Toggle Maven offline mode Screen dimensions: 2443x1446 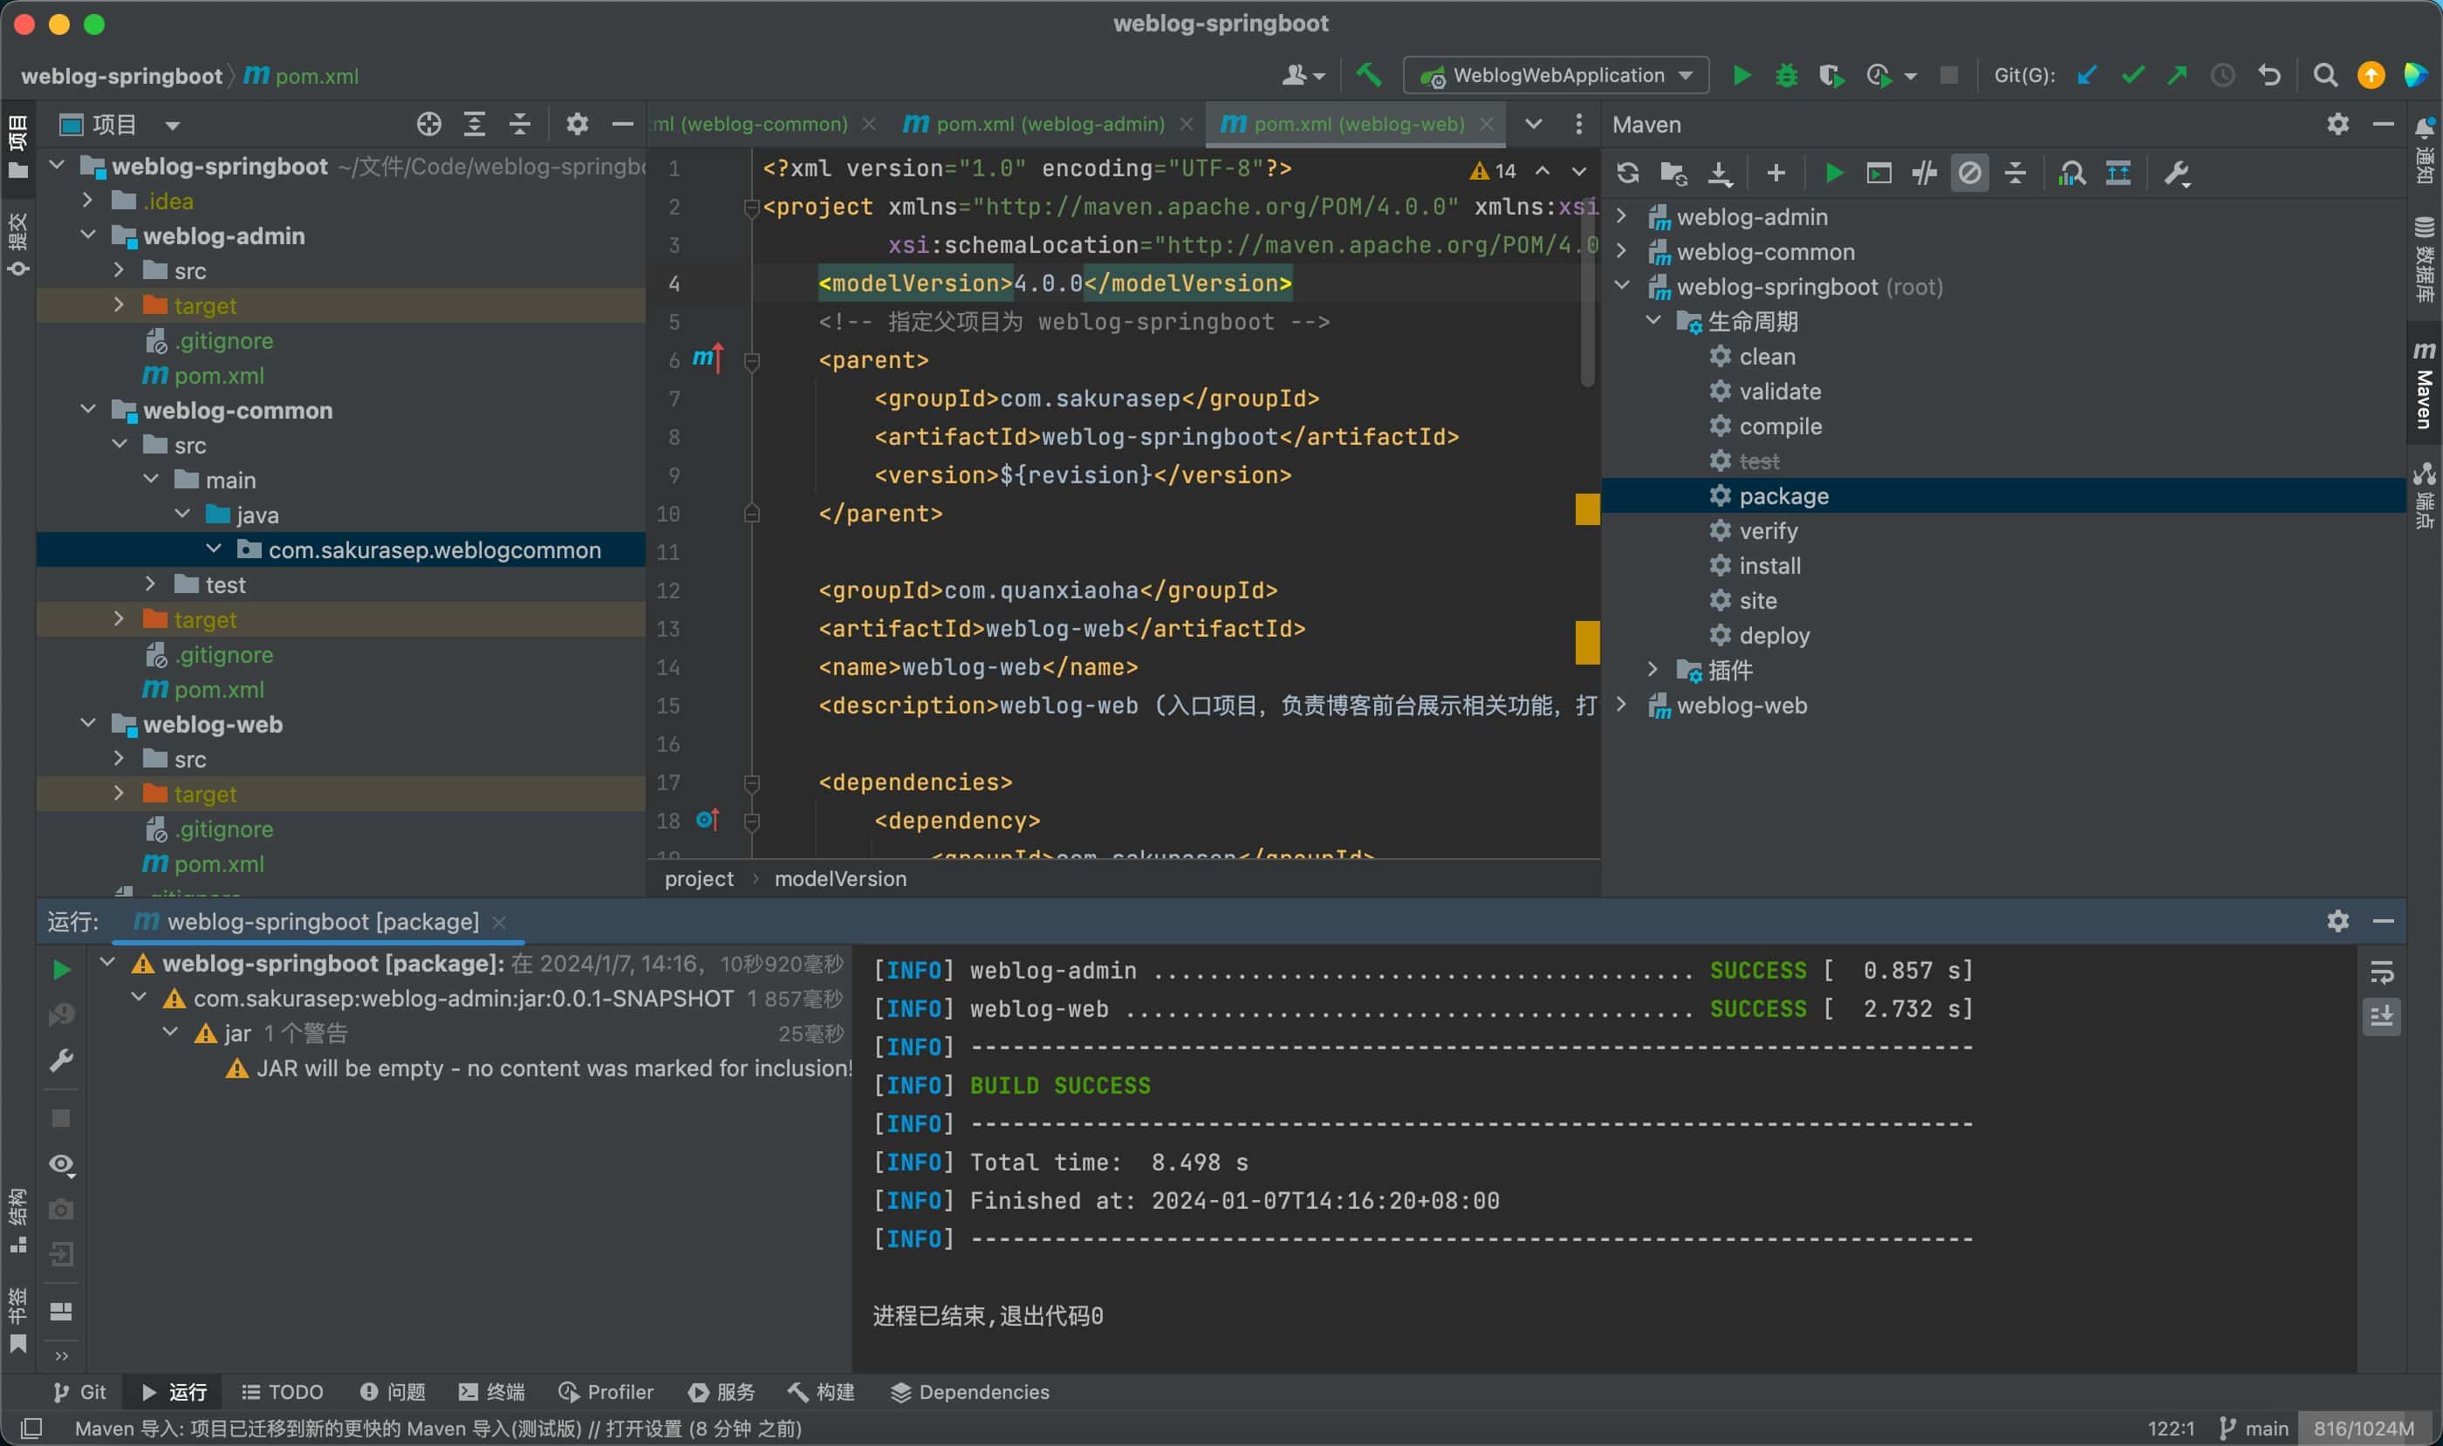[x=1925, y=174]
